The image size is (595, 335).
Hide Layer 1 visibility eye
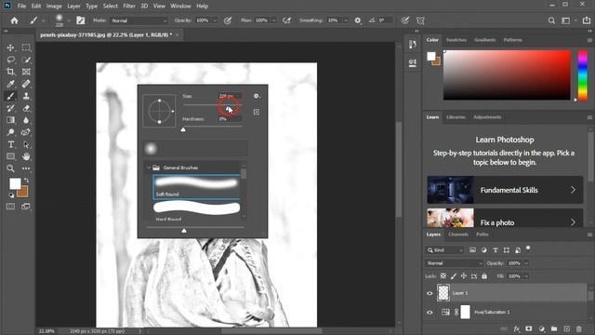pos(430,293)
